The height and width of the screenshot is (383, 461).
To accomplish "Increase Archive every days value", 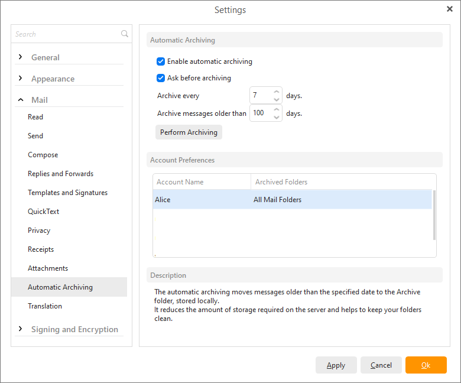I will coord(277,92).
